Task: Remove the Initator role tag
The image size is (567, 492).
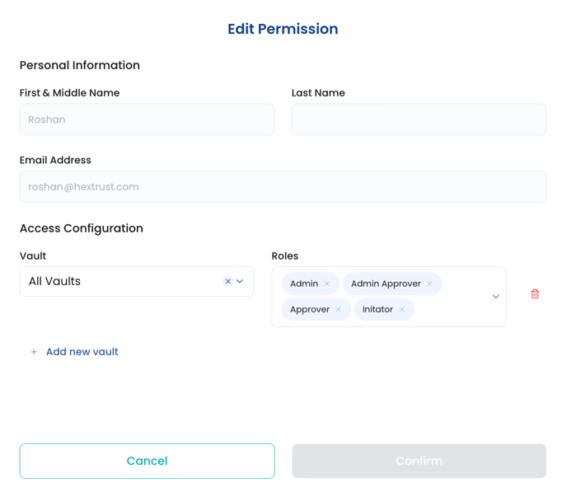Action: pos(401,309)
